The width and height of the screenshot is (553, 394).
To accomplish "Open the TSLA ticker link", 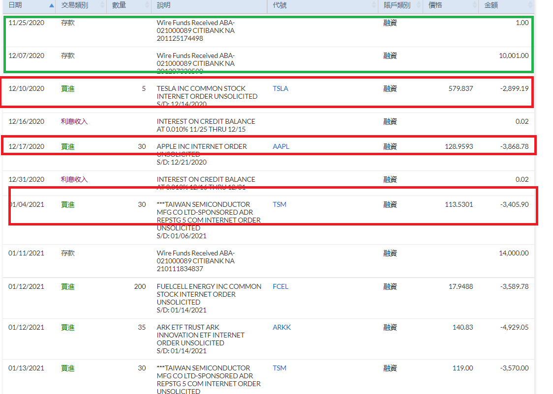I will tap(280, 89).
